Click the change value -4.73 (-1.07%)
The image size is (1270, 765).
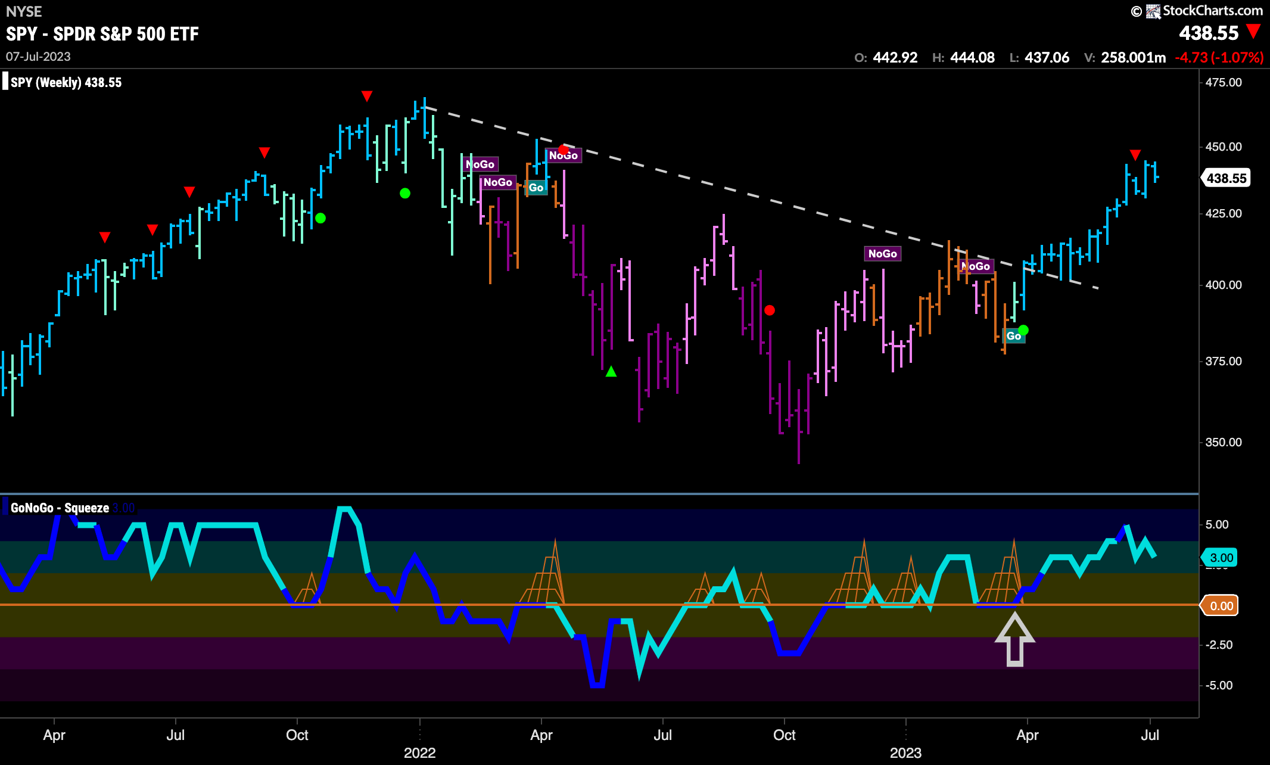(1219, 58)
